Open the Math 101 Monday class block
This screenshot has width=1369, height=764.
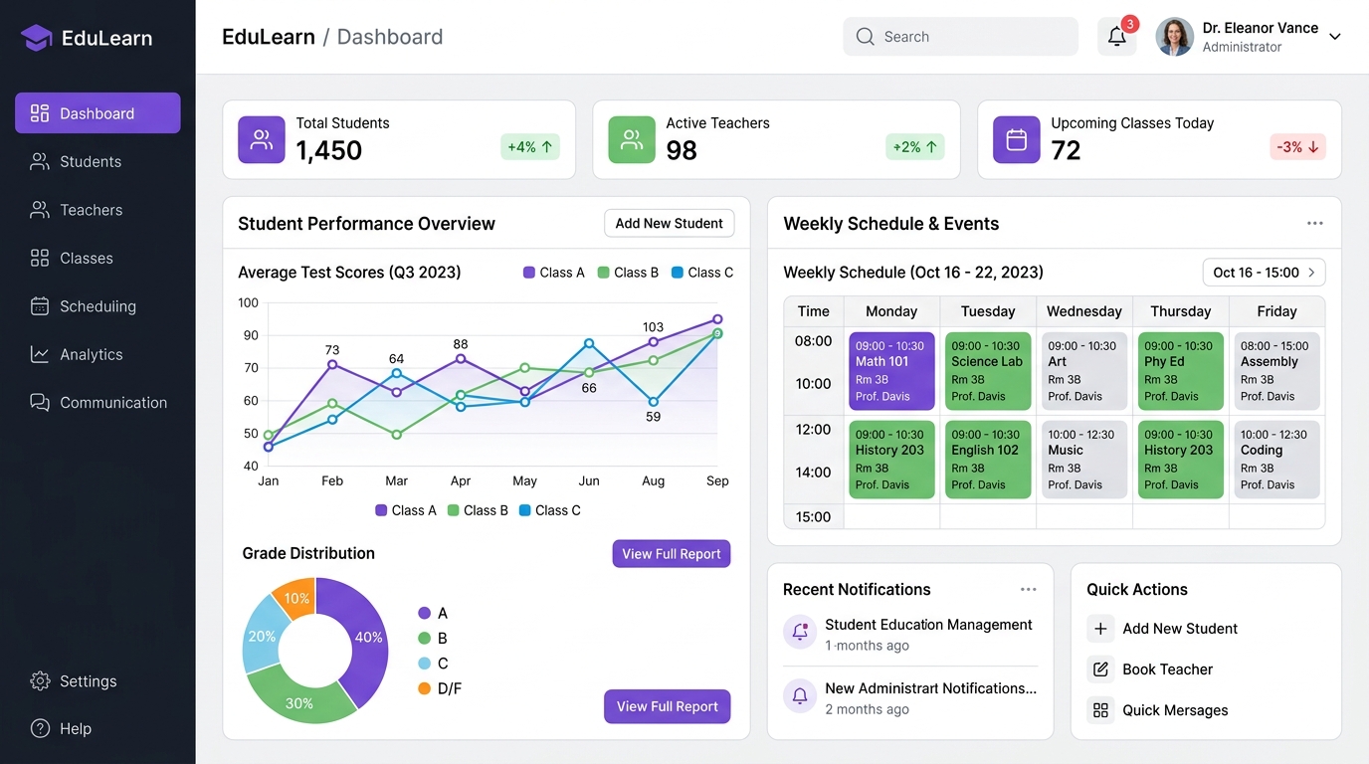click(x=891, y=371)
